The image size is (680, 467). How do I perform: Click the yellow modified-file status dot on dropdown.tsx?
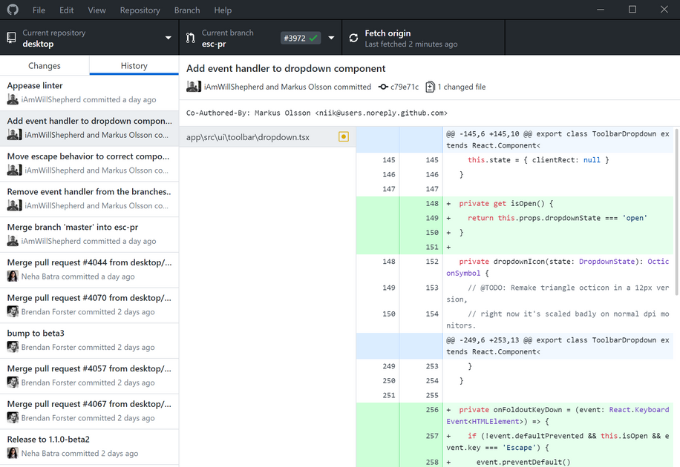point(343,136)
